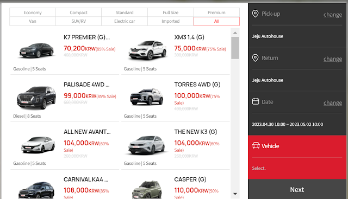Image resolution: width=348 pixels, height=199 pixels.
Task: Click the Pick-up Jeju Autohouse text
Action: point(268,36)
